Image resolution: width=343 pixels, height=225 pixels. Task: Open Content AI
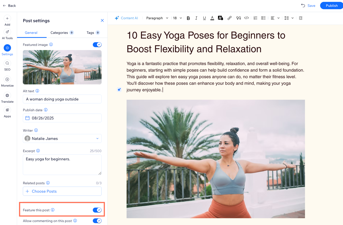tap(126, 18)
